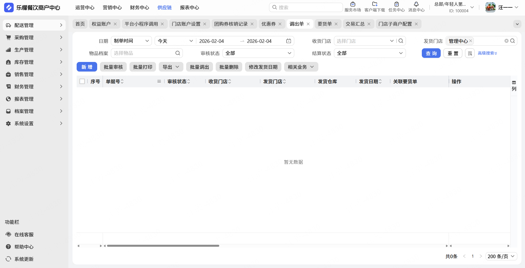
Task: Click the user avatar picture
Action: pyautogui.click(x=490, y=7)
